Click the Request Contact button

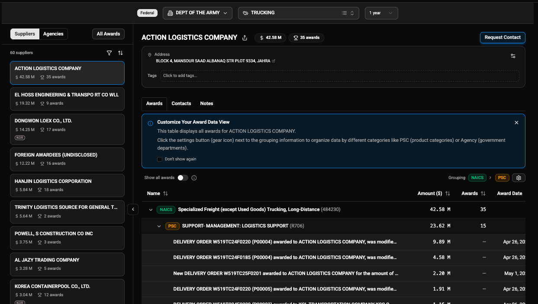point(502,38)
